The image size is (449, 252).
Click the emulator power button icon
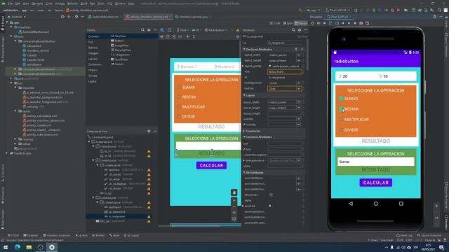[312, 23]
